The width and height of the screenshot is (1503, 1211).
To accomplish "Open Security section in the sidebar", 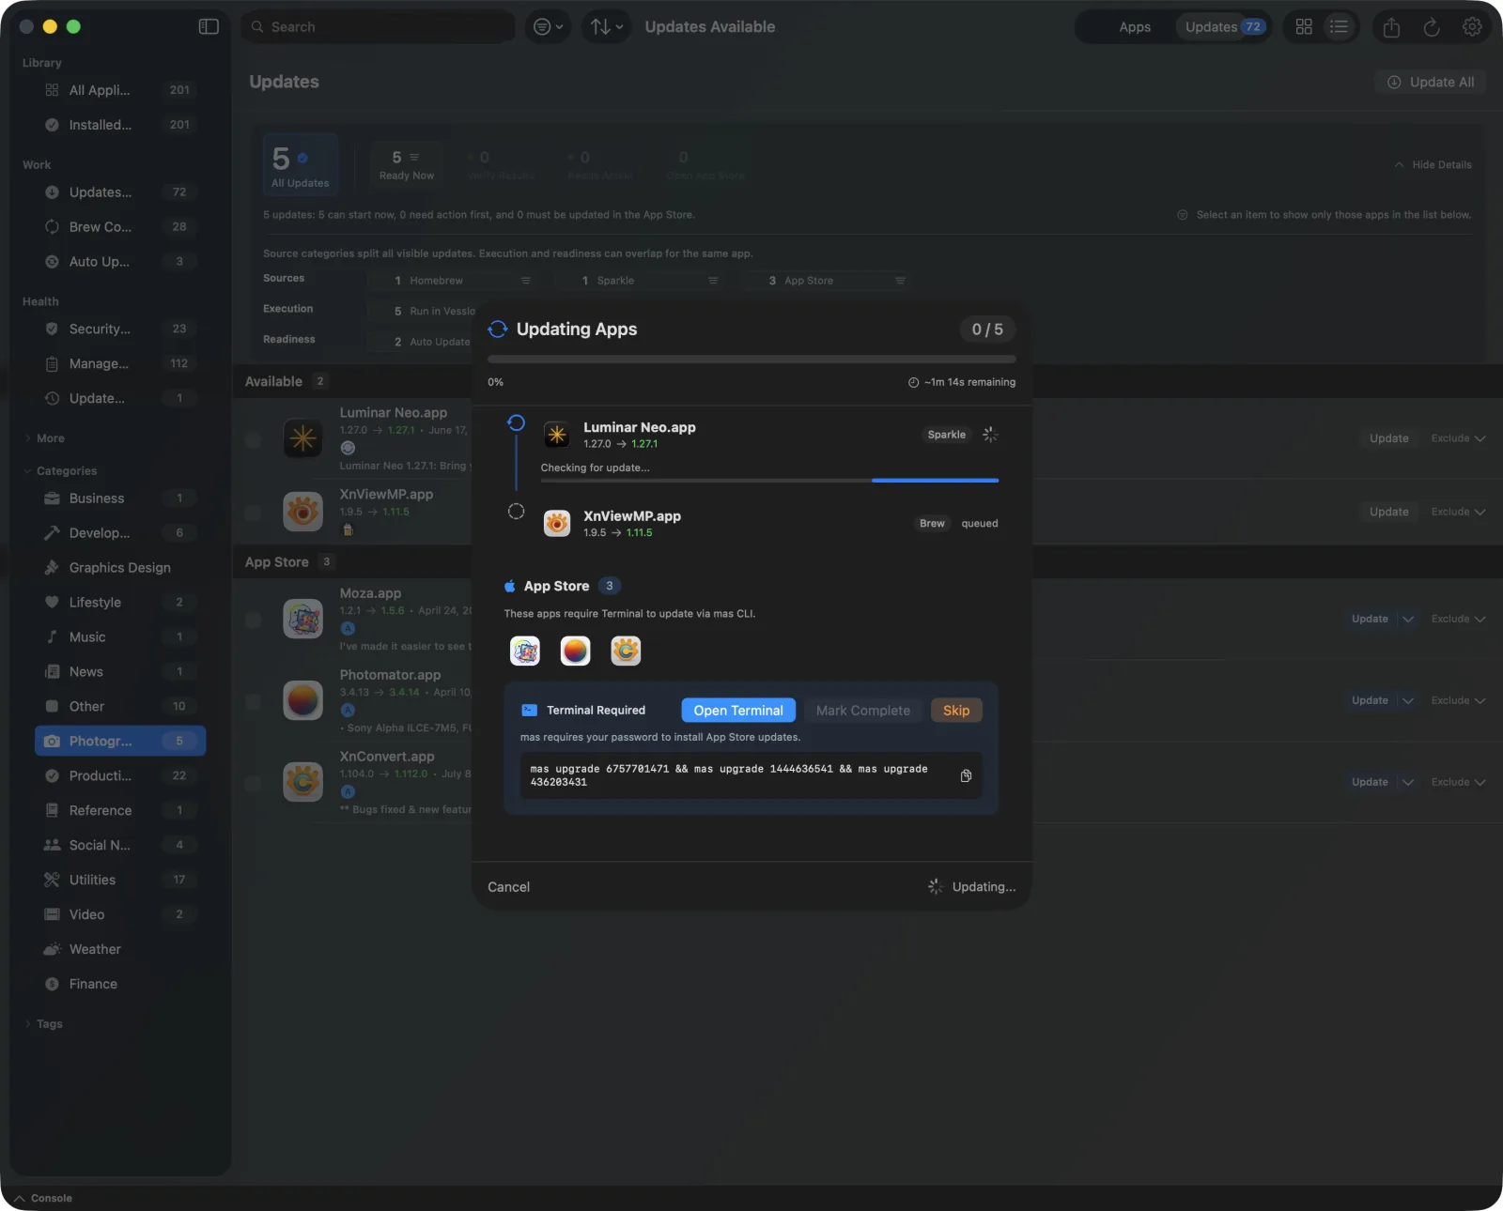I will coord(120,330).
